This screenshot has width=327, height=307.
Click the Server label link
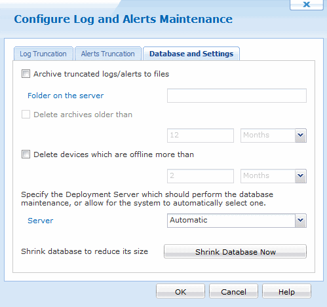pos(41,221)
